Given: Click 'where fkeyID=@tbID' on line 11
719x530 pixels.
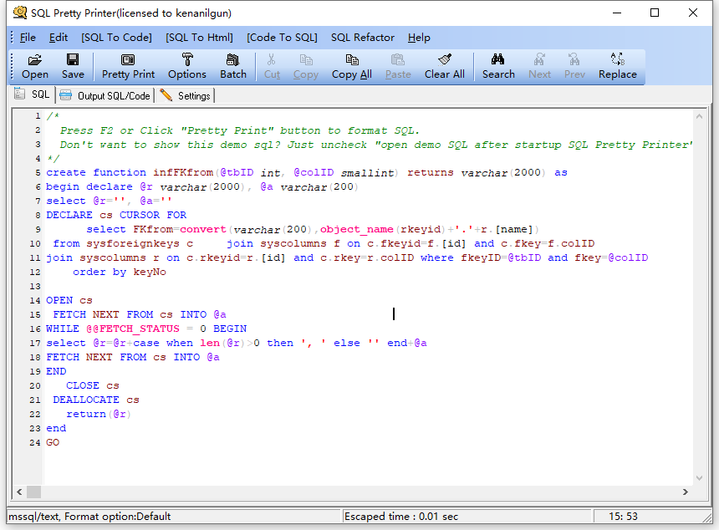Looking at the screenshot, I should click(481, 257).
